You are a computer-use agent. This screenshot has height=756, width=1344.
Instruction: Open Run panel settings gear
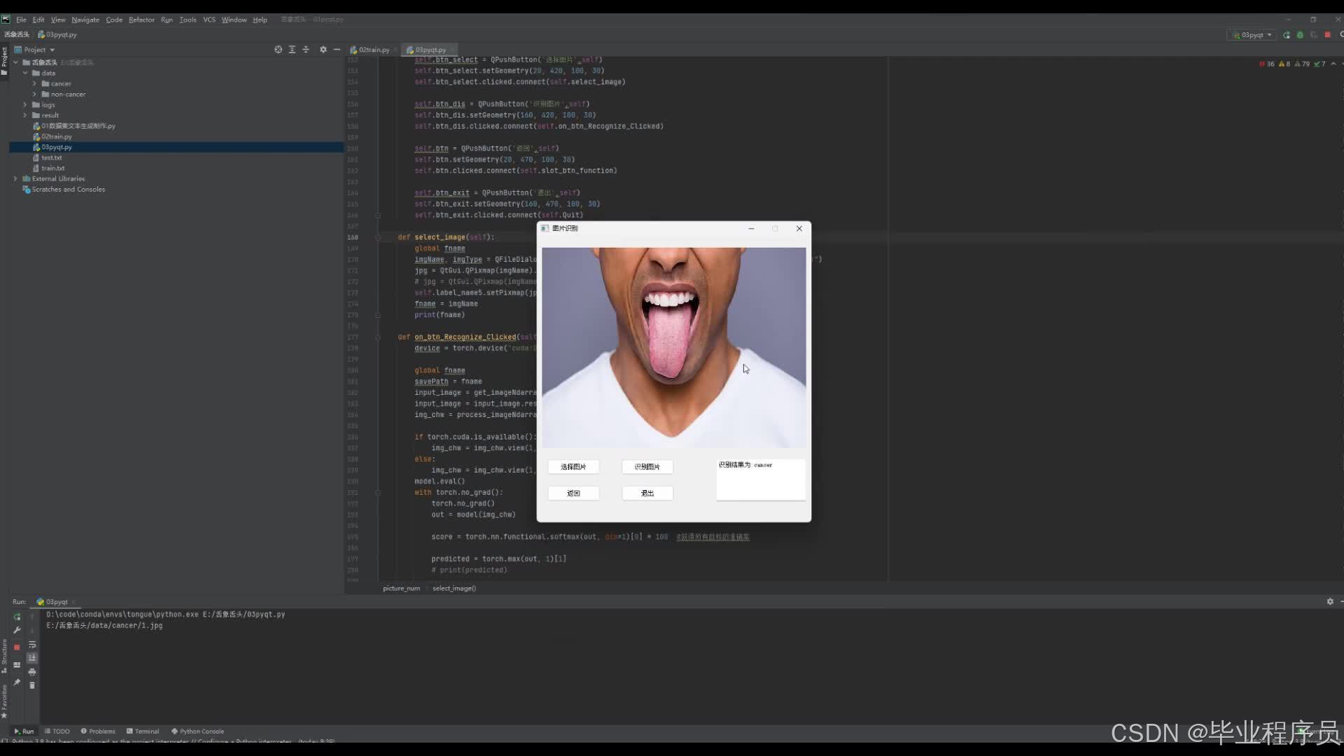coord(1330,601)
